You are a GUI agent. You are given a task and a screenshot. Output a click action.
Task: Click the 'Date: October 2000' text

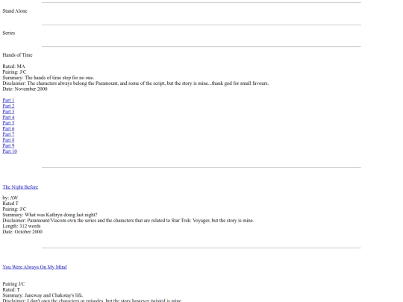pyautogui.click(x=22, y=232)
